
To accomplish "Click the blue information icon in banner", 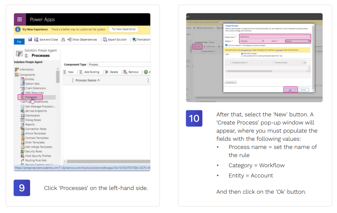I will point(18,29).
